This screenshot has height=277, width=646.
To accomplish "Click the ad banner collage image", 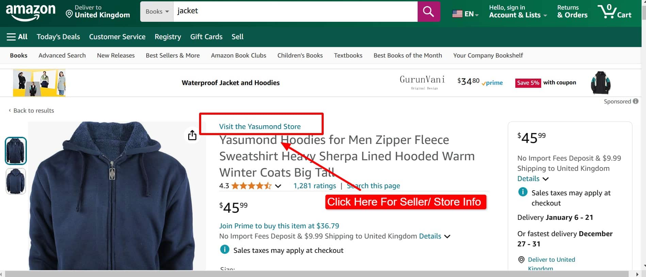I will tap(39, 83).
